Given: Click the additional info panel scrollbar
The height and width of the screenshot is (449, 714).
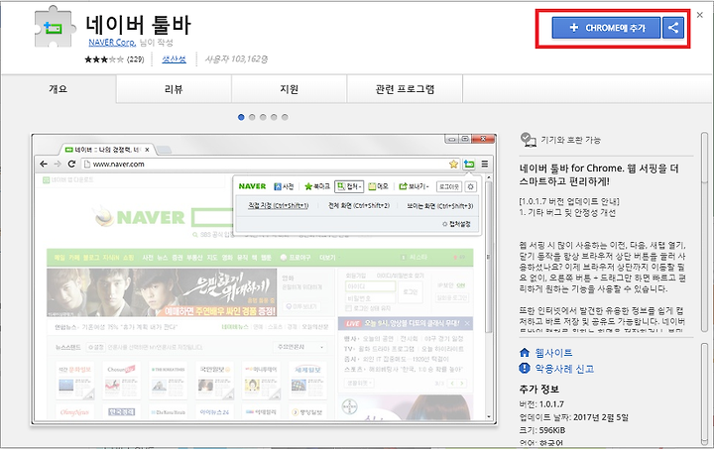Looking at the screenshot, I should point(705,393).
